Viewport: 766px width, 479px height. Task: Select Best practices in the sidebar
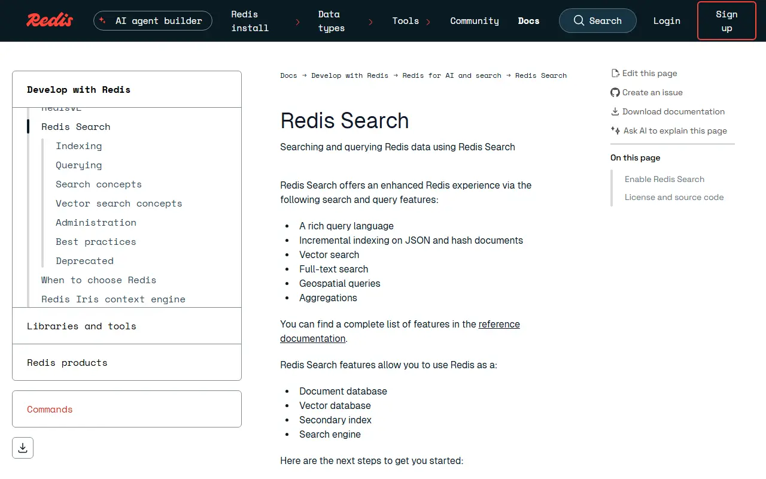96,242
